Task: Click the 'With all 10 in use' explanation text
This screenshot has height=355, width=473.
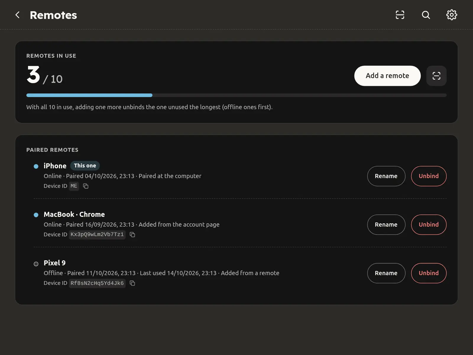Action: (x=149, y=107)
